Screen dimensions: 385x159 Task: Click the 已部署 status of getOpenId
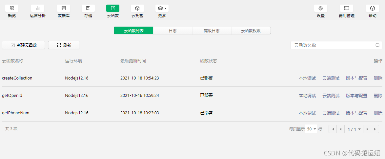207,95
